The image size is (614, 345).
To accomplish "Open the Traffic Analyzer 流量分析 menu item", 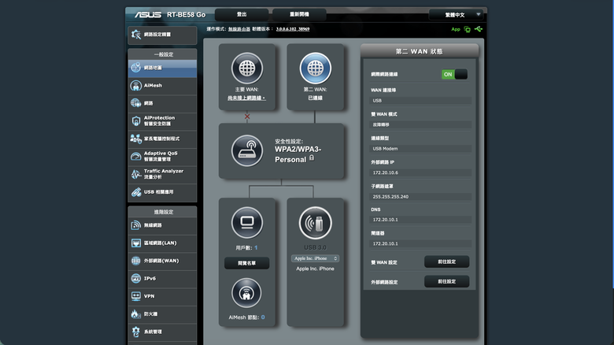I will [x=162, y=174].
